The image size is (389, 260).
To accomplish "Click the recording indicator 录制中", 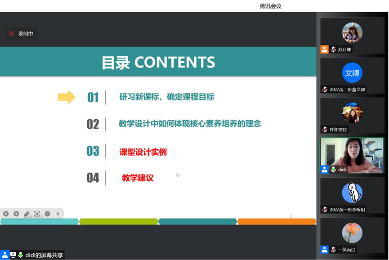I will pos(21,34).
